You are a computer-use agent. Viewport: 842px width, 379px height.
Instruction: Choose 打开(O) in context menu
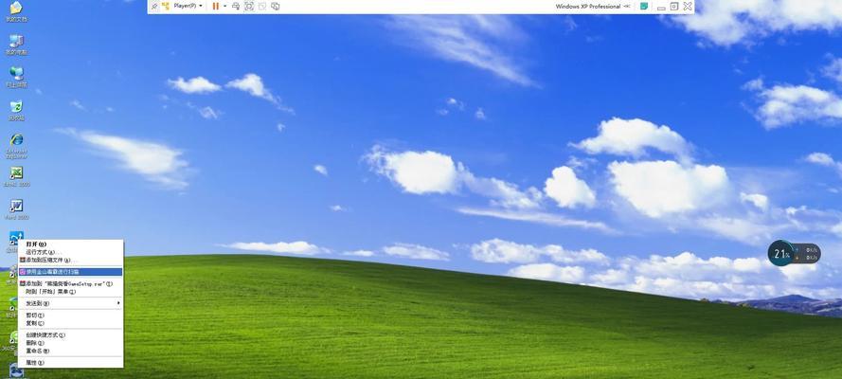[70, 244]
